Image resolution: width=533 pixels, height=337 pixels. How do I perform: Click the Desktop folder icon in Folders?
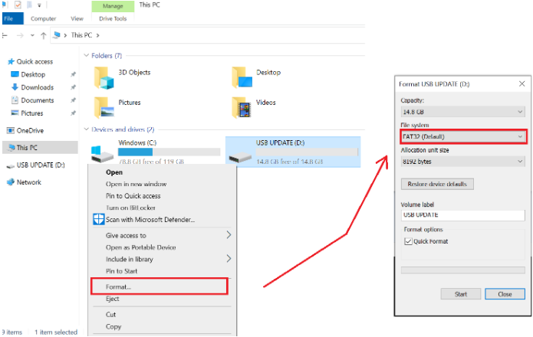pos(242,77)
